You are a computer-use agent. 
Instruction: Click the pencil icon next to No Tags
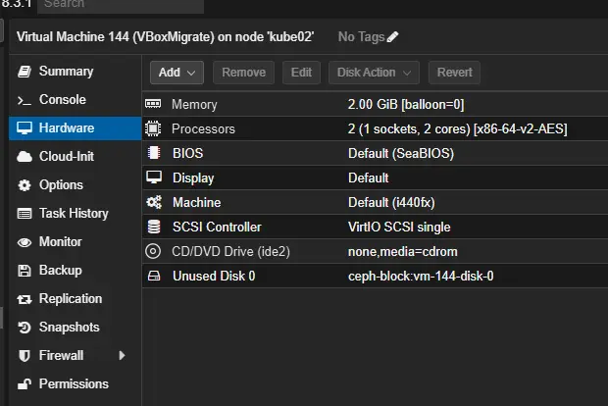tap(393, 37)
